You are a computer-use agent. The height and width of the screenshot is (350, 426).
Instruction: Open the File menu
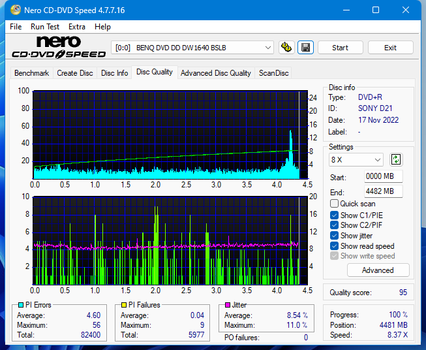(x=16, y=27)
